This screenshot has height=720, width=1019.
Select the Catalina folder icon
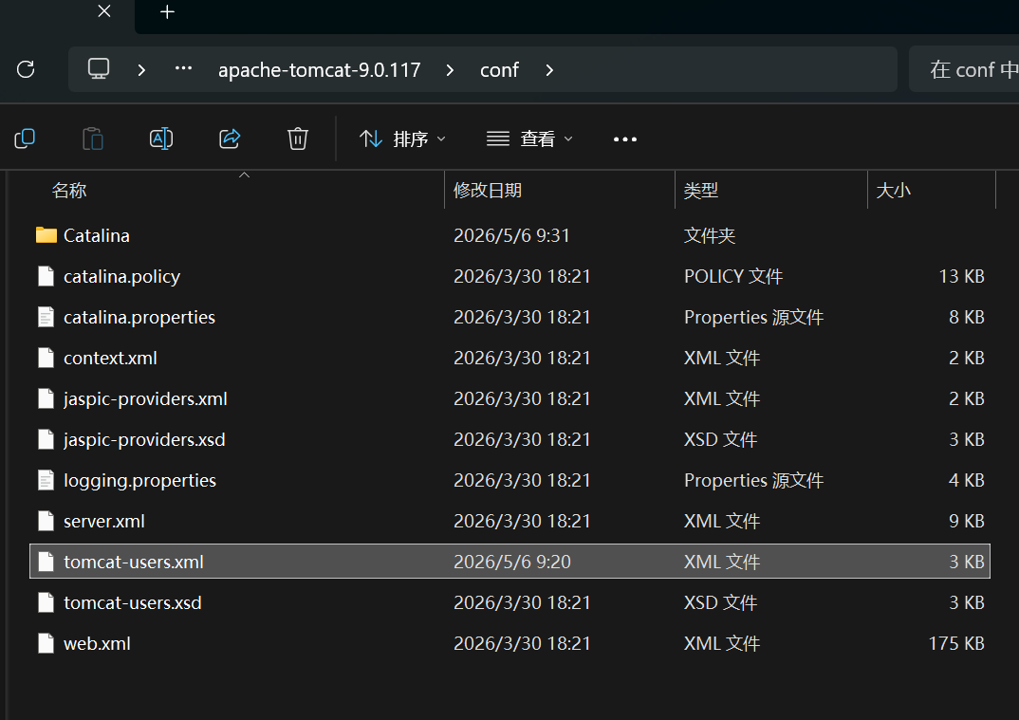[x=46, y=235]
